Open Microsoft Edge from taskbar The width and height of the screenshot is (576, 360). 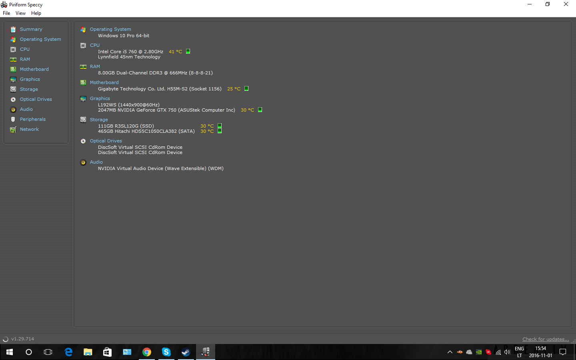(x=68, y=352)
